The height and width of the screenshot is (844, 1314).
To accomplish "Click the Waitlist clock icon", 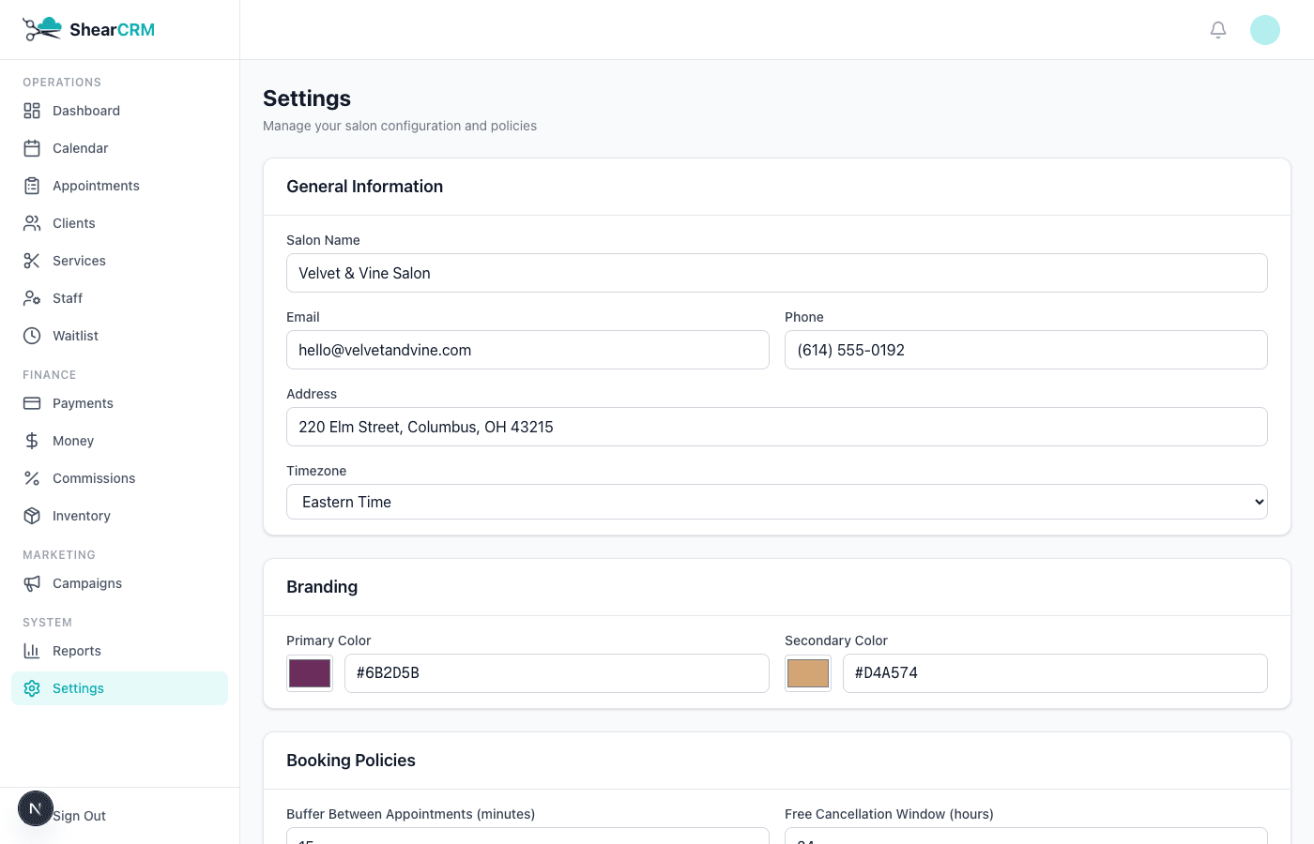I will [x=32, y=336].
